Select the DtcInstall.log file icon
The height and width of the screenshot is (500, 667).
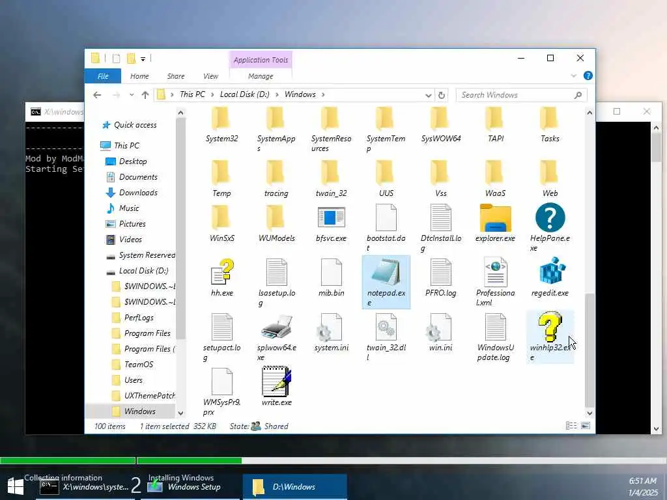[441, 217]
